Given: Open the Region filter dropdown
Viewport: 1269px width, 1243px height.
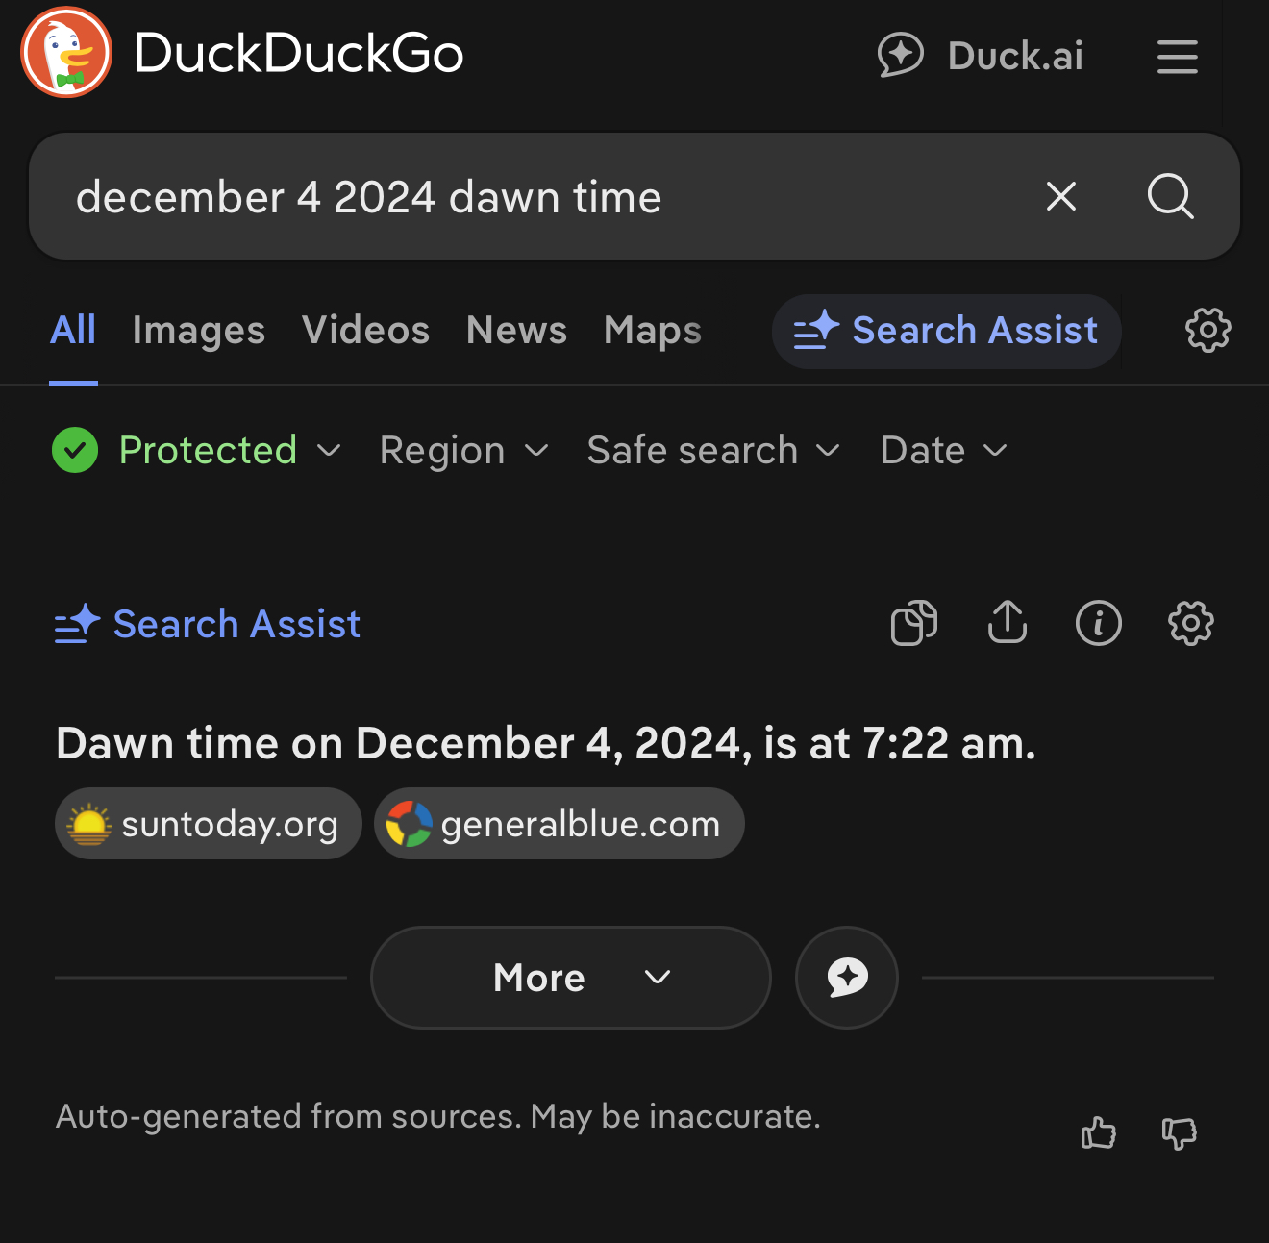Looking at the screenshot, I should (x=463, y=450).
